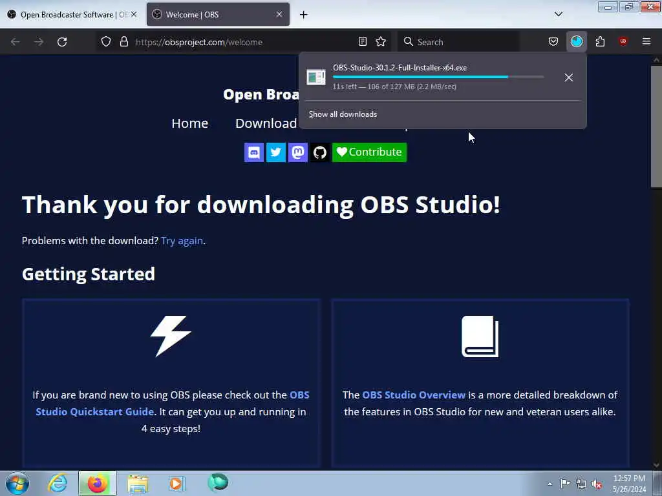Click the teal bird app taskbar icon

pyautogui.click(x=218, y=482)
